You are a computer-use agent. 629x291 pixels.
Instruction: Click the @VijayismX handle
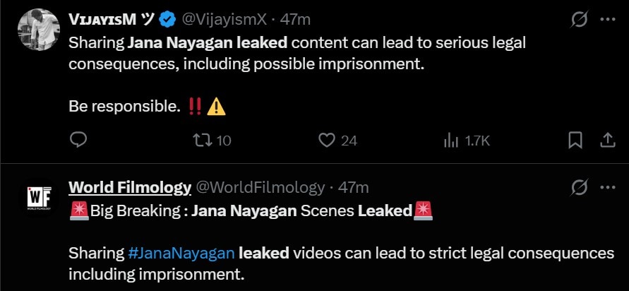pos(227,19)
